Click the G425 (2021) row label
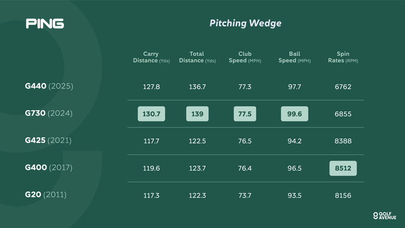Viewport: 405px width, 228px height. click(x=49, y=140)
